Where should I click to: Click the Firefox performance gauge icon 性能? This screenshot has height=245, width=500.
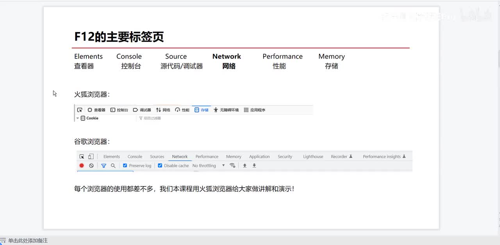178,110
